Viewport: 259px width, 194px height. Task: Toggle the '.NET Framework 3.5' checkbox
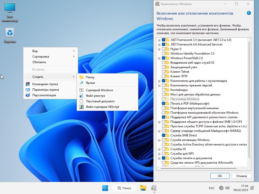point(164,40)
